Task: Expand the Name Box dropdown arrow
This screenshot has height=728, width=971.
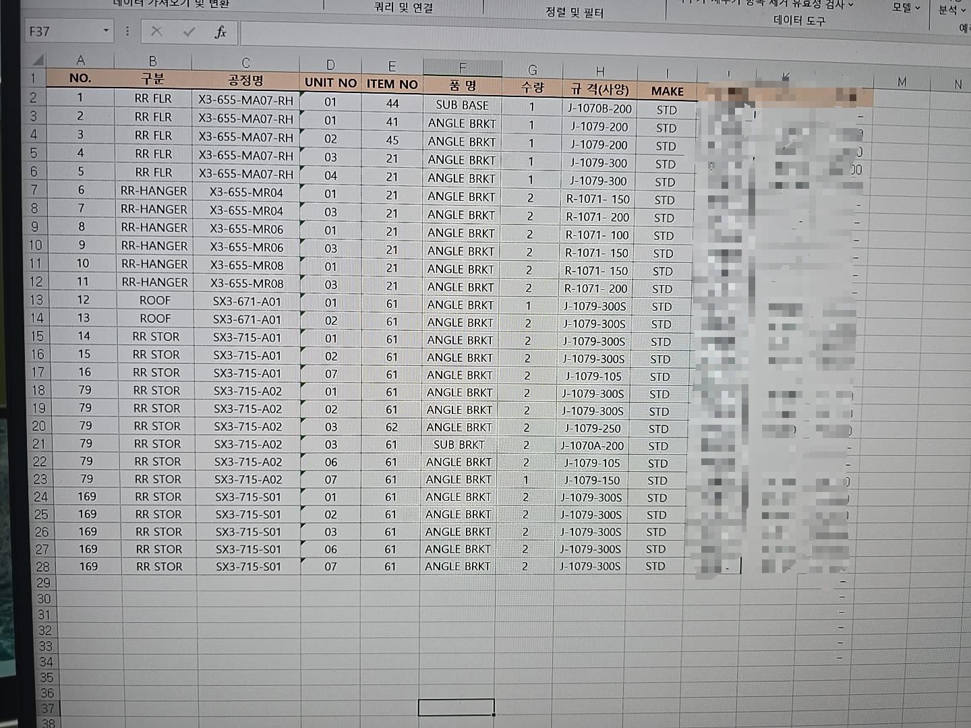Action: (106, 31)
